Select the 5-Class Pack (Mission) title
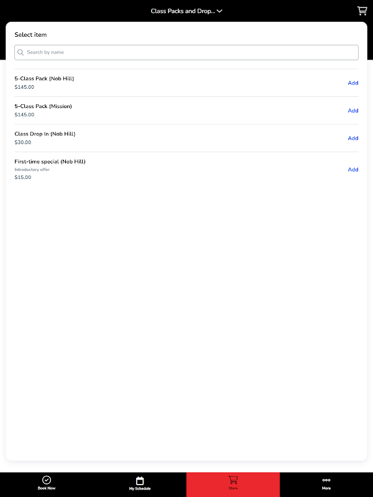This screenshot has height=497, width=373. [x=43, y=106]
